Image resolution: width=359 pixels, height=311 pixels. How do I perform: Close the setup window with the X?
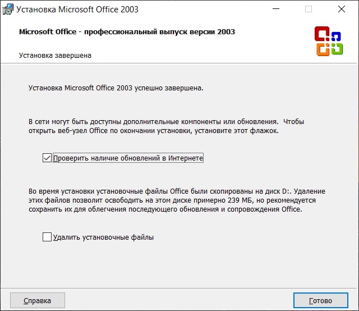pyautogui.click(x=342, y=9)
